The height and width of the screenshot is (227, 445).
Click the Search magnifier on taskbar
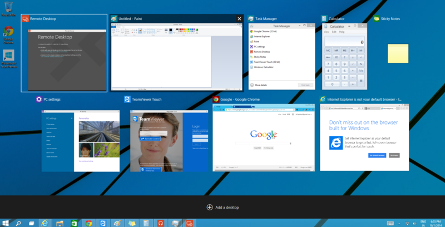18,223
